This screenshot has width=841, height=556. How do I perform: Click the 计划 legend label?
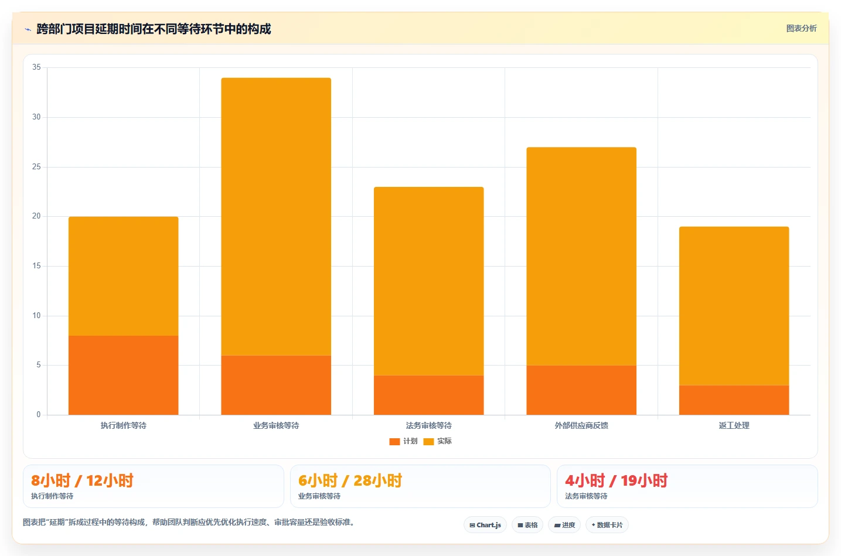click(x=410, y=441)
